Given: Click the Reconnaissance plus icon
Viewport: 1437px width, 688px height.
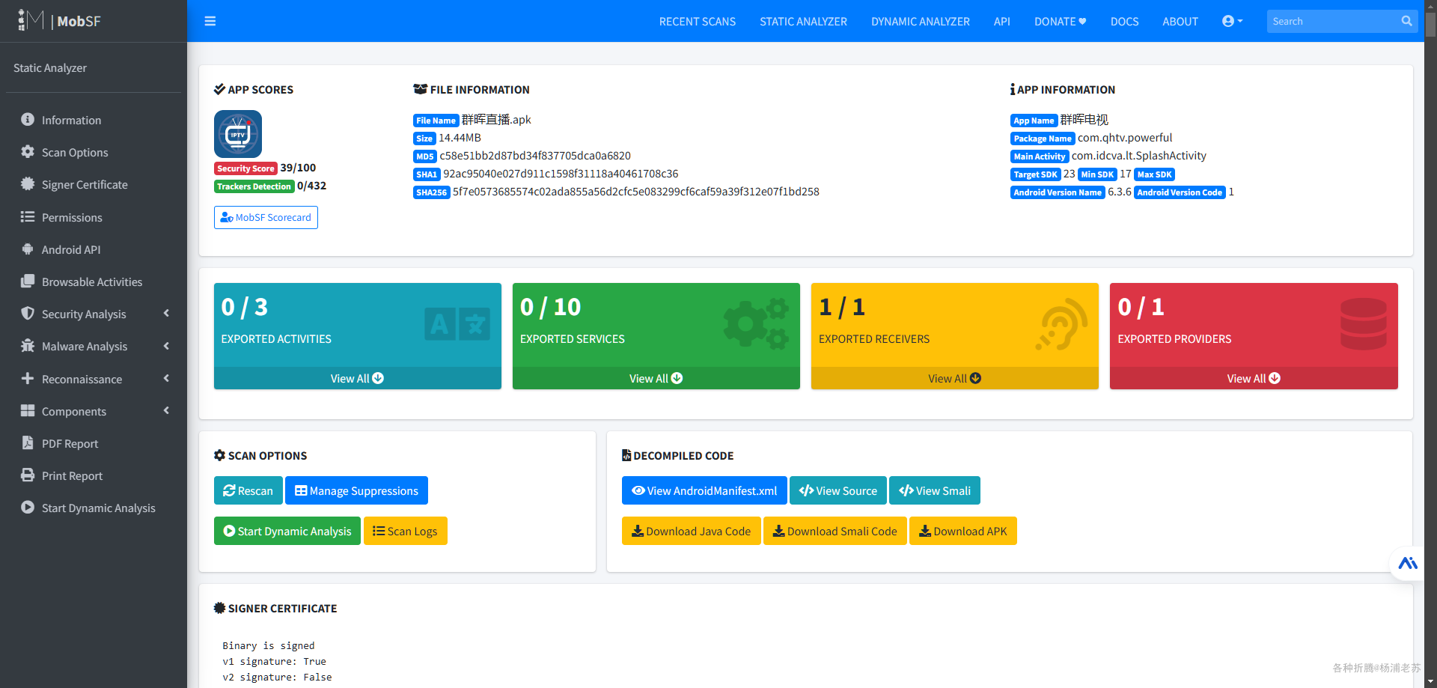Looking at the screenshot, I should [x=28, y=379].
